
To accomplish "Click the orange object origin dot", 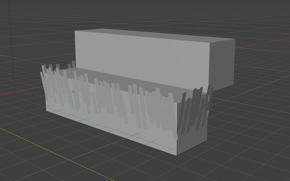I will (x=73, y=91).
